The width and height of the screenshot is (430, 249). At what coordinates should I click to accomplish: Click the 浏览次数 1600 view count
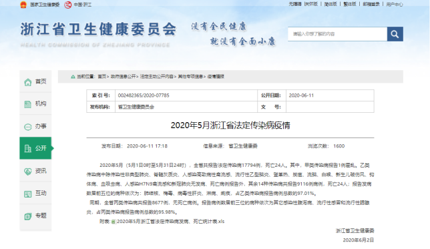point(326,146)
